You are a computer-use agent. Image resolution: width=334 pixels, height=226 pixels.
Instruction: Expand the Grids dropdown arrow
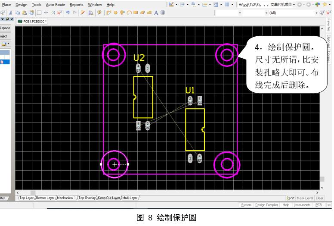click(232, 5)
